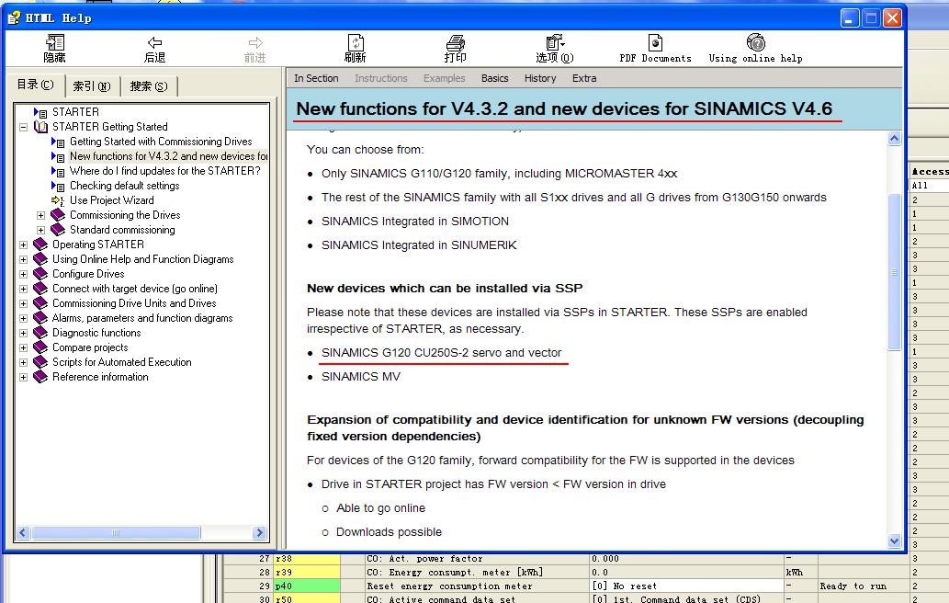Click '[0] No reset' value in background table
The height and width of the screenshot is (603, 949).
(686, 586)
